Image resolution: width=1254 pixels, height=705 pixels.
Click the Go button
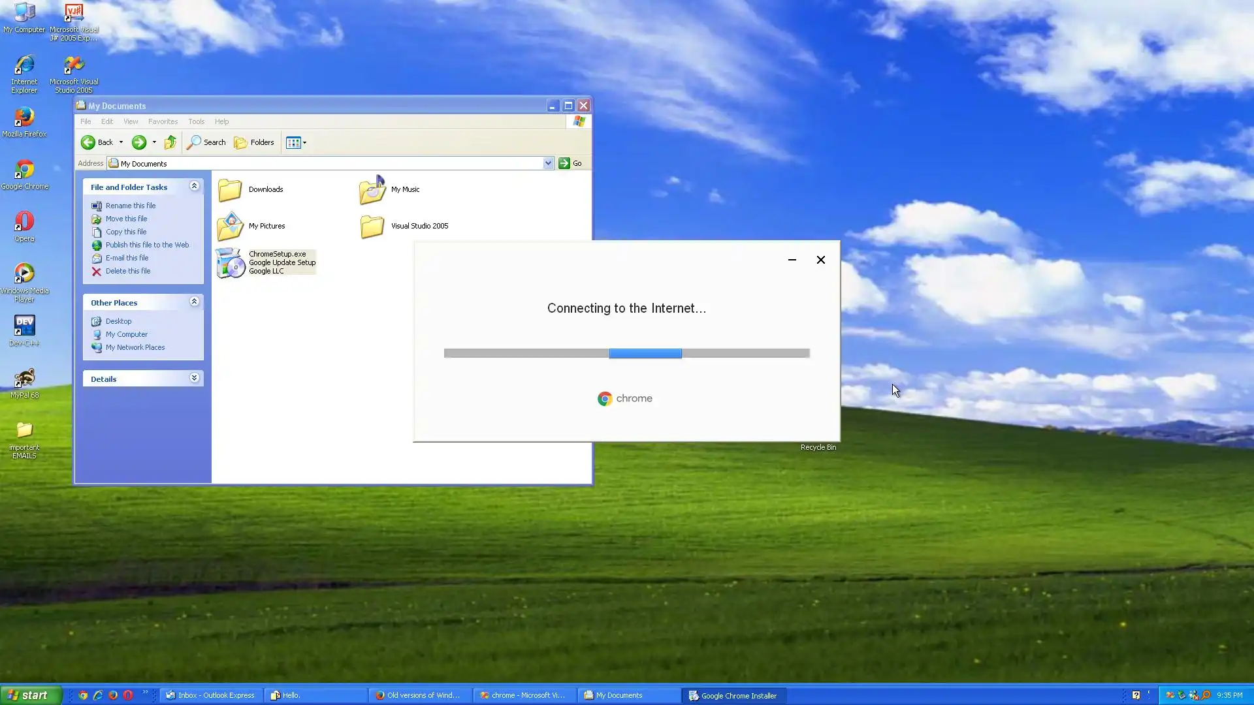(x=570, y=163)
